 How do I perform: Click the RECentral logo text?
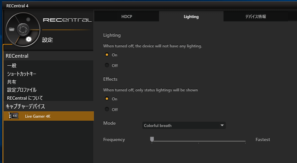pyautogui.click(x=67, y=20)
